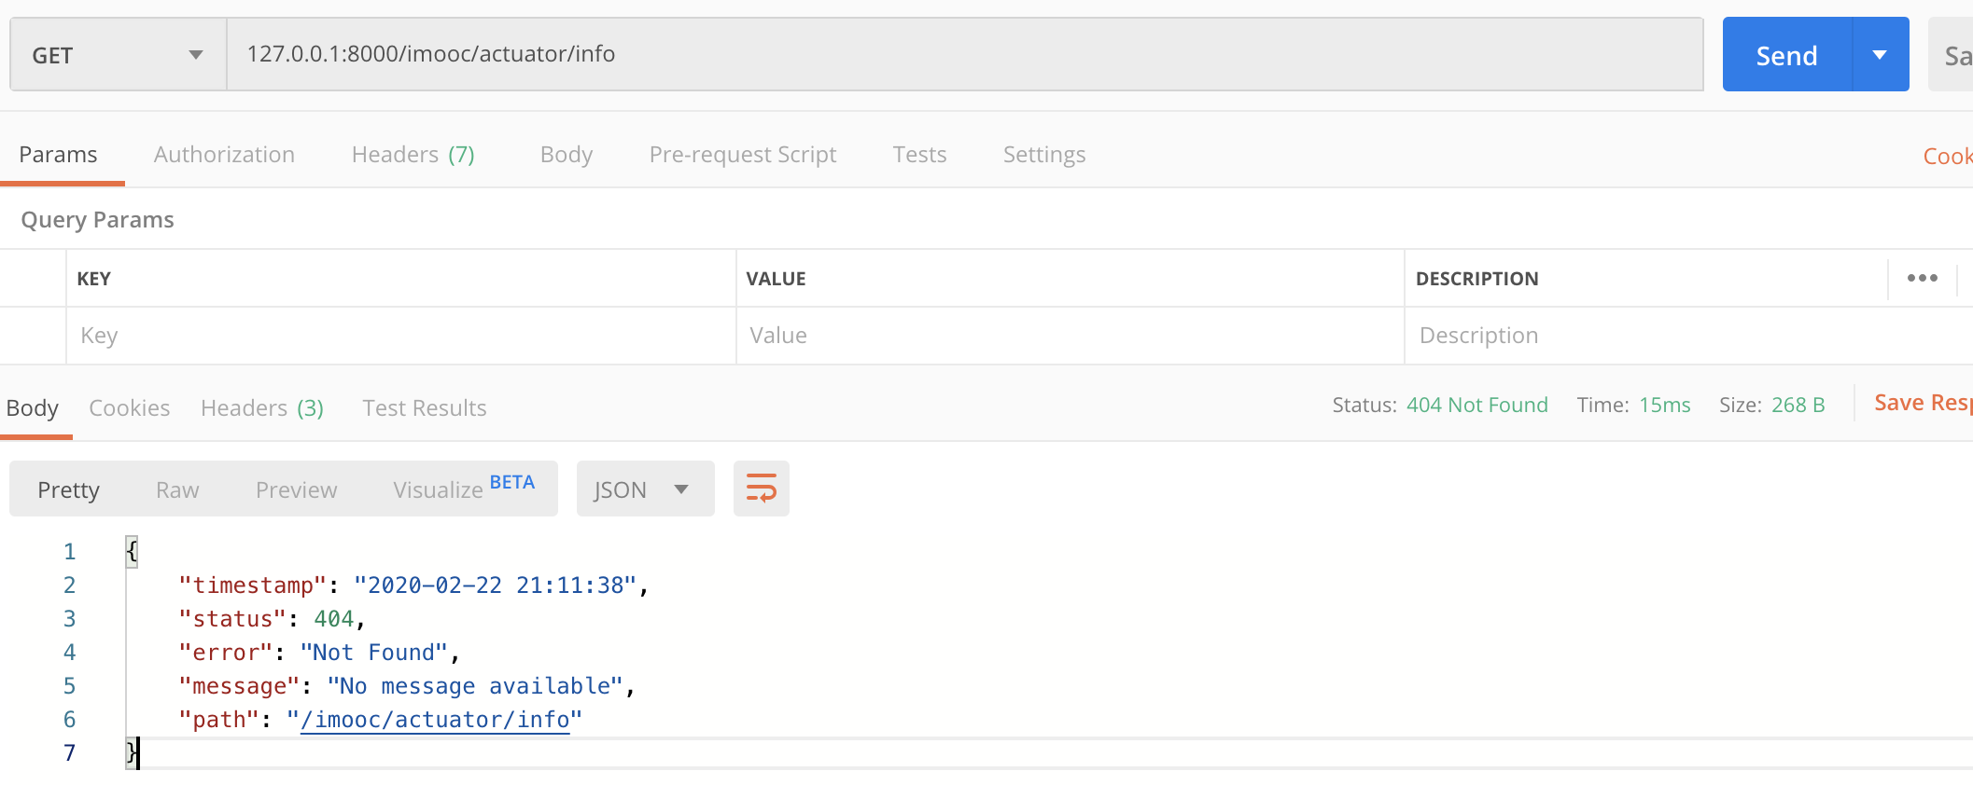Select the request Body tab

(566, 155)
